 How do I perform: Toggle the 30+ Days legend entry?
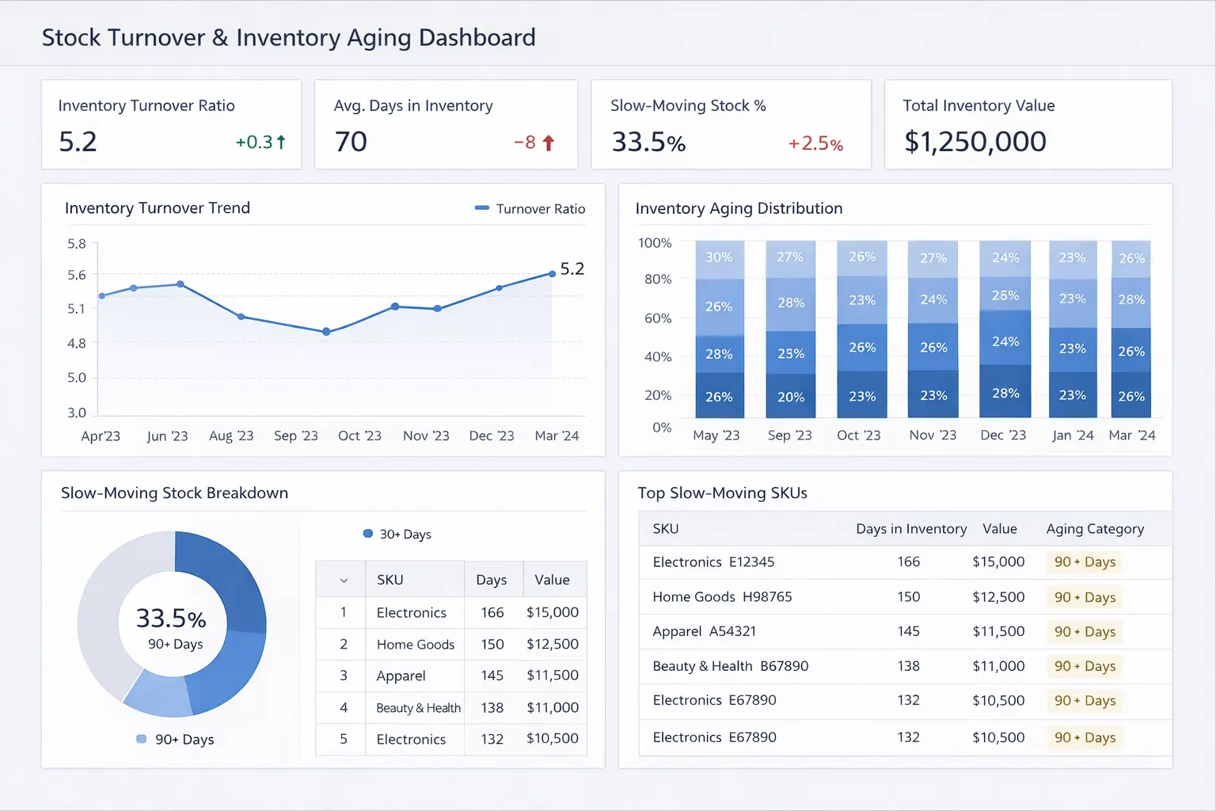click(x=396, y=534)
